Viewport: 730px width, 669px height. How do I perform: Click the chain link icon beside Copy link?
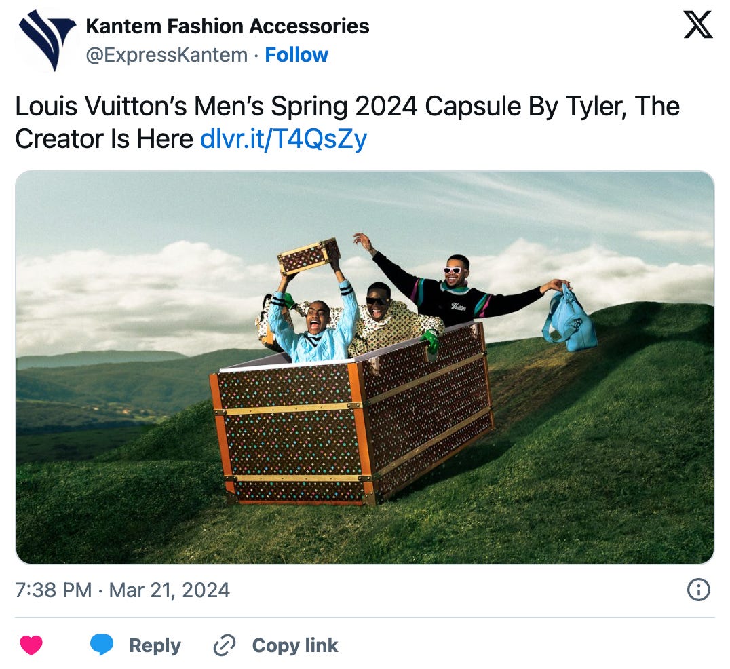(225, 645)
